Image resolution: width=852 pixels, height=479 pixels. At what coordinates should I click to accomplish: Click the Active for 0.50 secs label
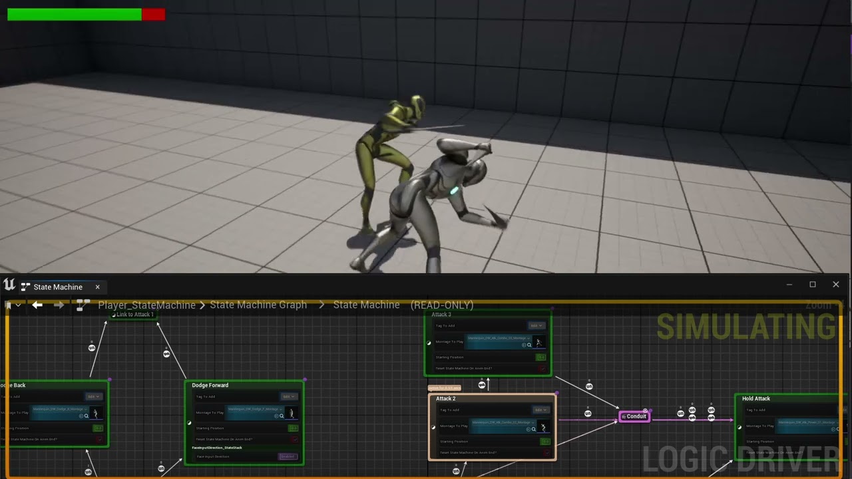point(444,388)
